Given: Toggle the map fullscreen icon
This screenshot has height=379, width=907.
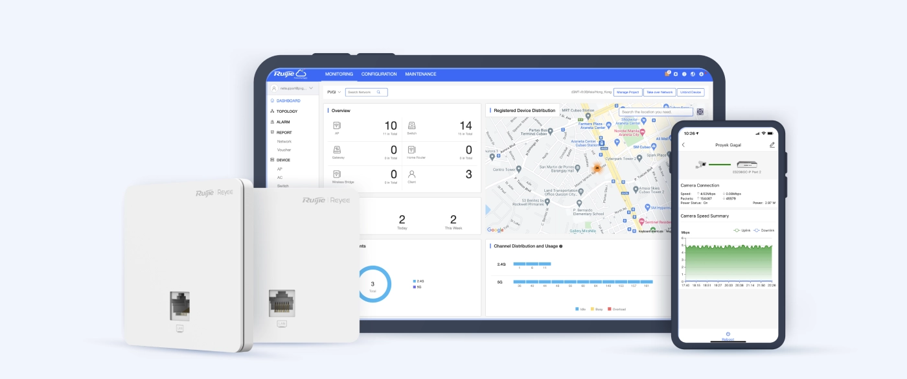Looking at the screenshot, I should (700, 112).
